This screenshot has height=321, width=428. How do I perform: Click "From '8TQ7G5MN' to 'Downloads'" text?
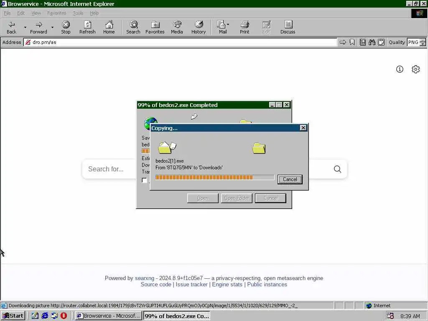pyautogui.click(x=189, y=168)
